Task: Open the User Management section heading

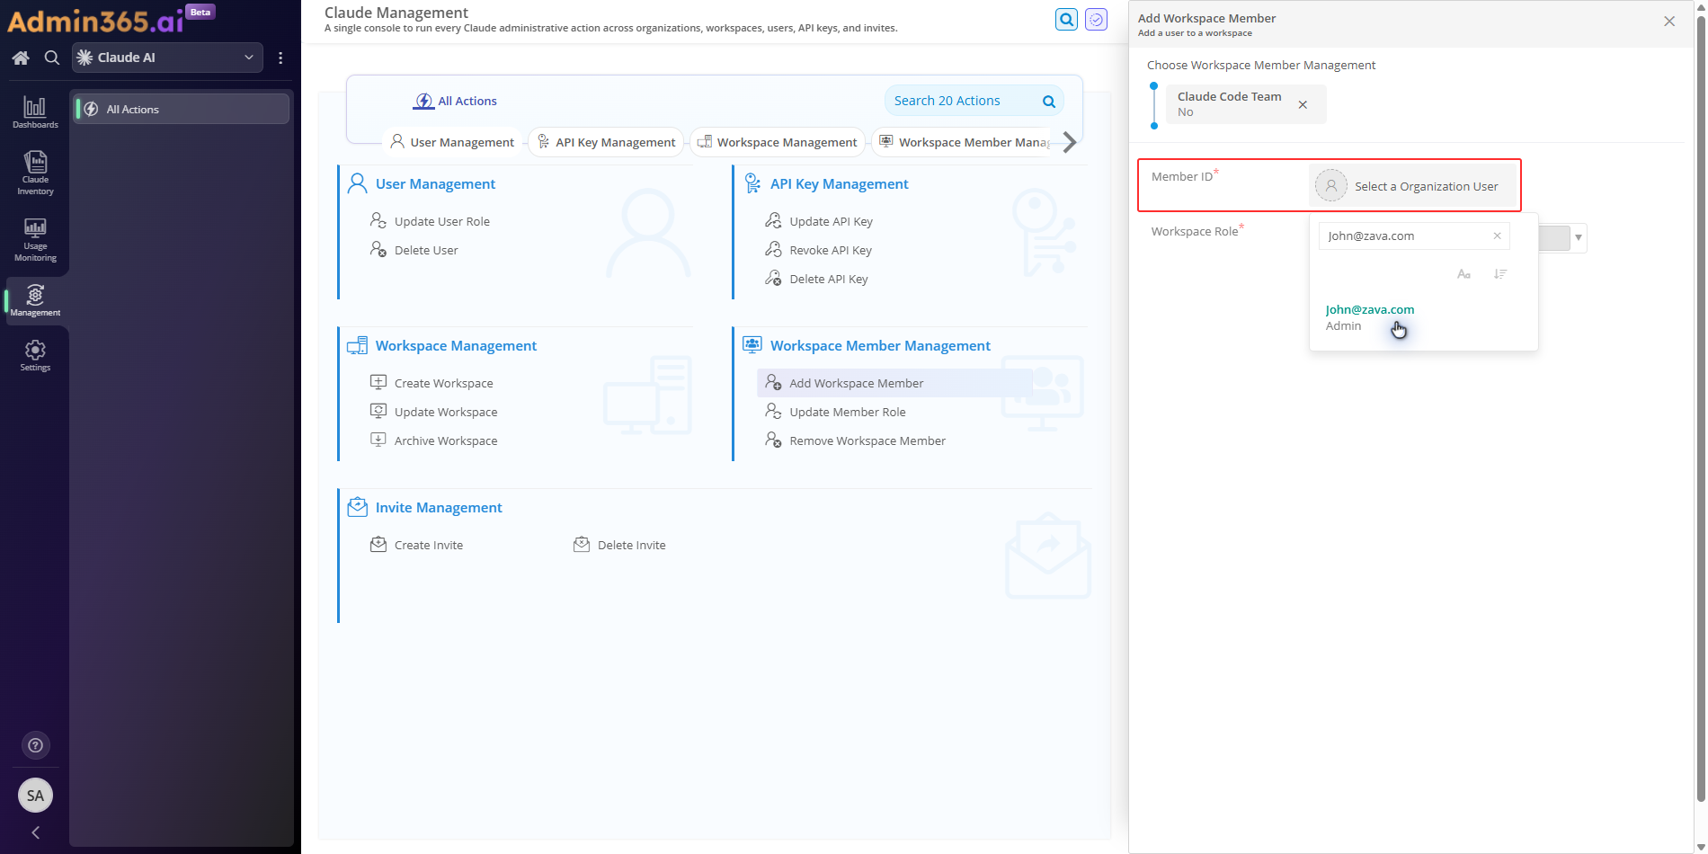Action: (435, 183)
